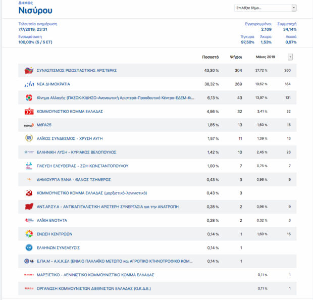Click the Κίνημα Αλλαγής rose logo
The width and height of the screenshot is (313, 300).
(x=29, y=97)
